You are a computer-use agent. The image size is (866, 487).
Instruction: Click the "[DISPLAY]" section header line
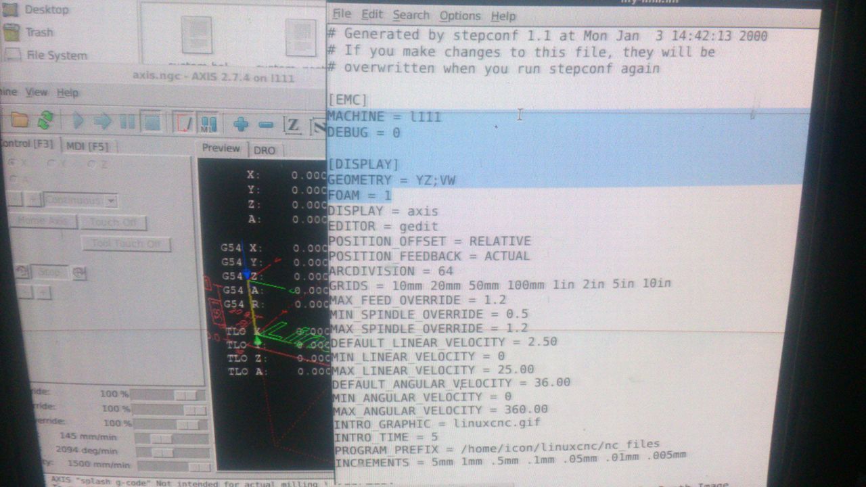click(363, 164)
